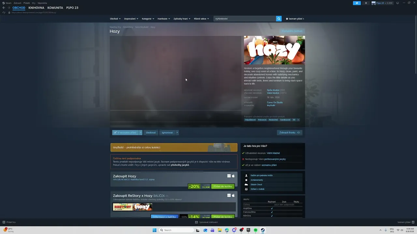Open the Zobrazit menu
The width and height of the screenshot is (417, 234).
pyautogui.click(x=17, y=3)
